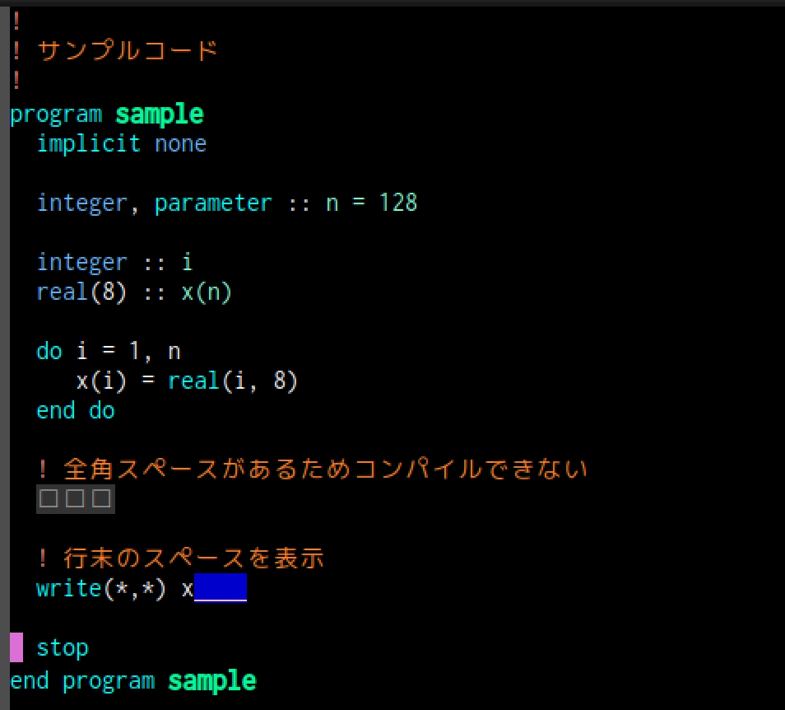Click the "stop" statement
The height and width of the screenshot is (710, 785).
pos(62,647)
